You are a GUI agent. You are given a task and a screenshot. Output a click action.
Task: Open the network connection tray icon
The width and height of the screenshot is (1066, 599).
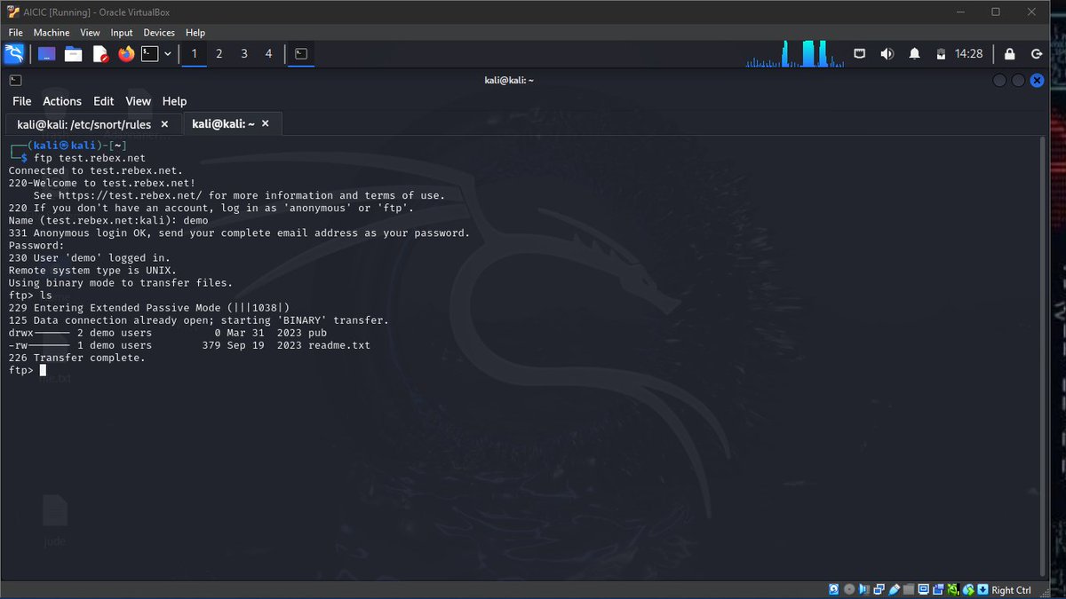860,54
